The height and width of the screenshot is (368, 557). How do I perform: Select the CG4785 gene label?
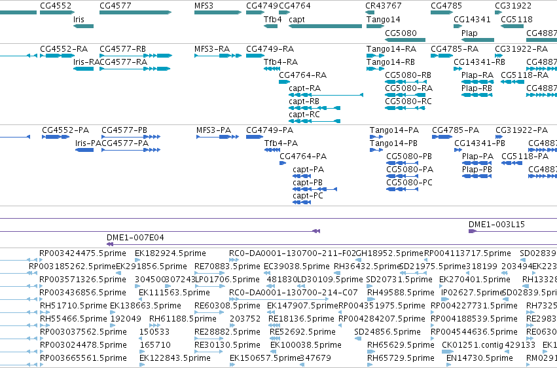[446, 6]
